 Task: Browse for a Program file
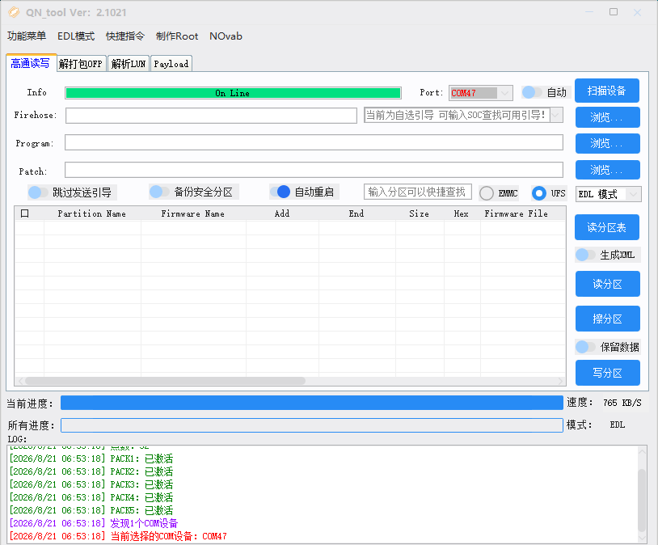pos(607,144)
